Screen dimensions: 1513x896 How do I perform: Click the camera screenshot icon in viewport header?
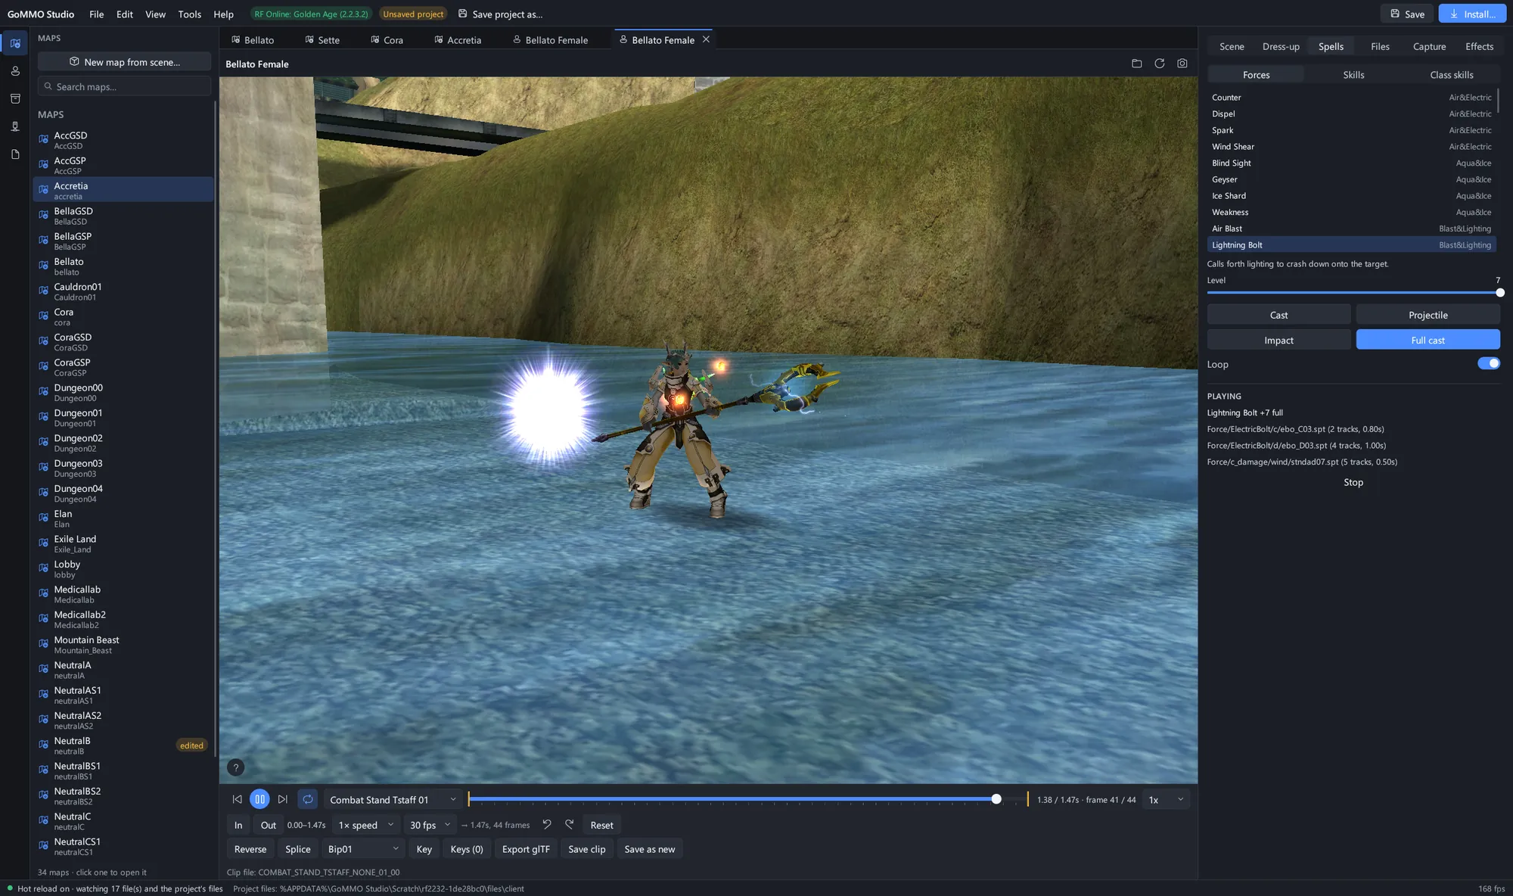pyautogui.click(x=1182, y=64)
